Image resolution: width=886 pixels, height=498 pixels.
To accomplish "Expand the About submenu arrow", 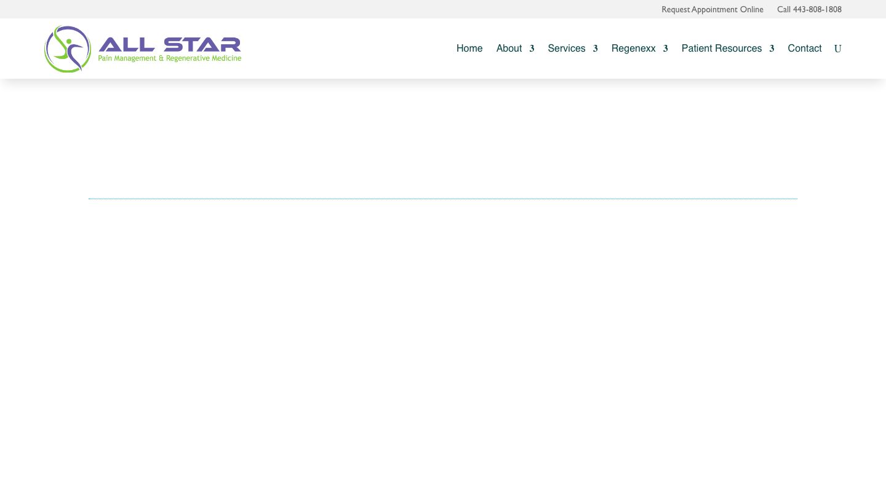I will pos(532,49).
